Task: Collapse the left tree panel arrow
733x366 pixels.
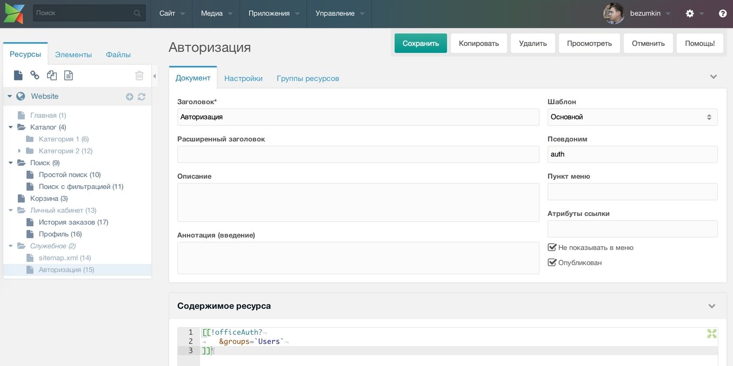Action: tap(154, 76)
